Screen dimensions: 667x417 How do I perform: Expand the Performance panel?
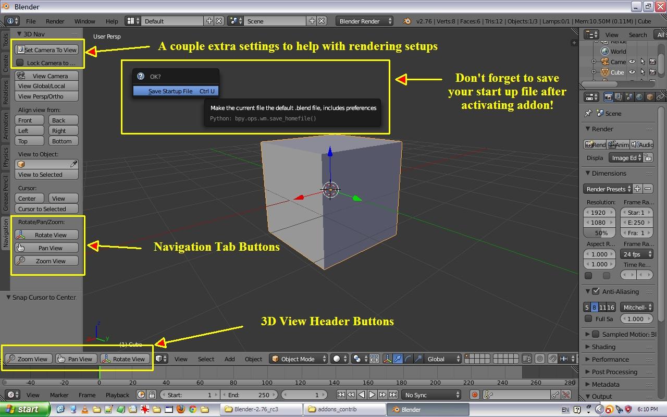pyautogui.click(x=610, y=359)
